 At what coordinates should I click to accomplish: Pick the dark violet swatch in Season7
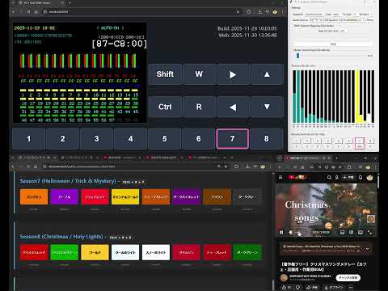(x=187, y=197)
